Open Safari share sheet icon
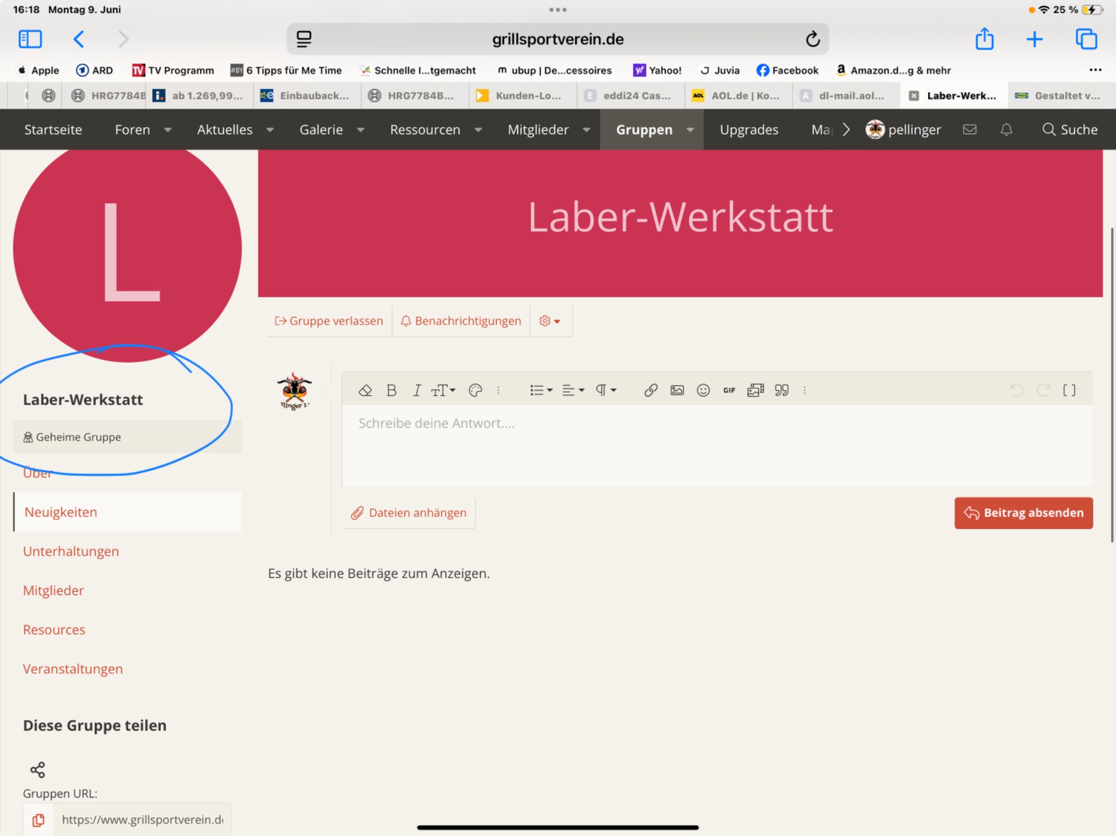 [984, 39]
